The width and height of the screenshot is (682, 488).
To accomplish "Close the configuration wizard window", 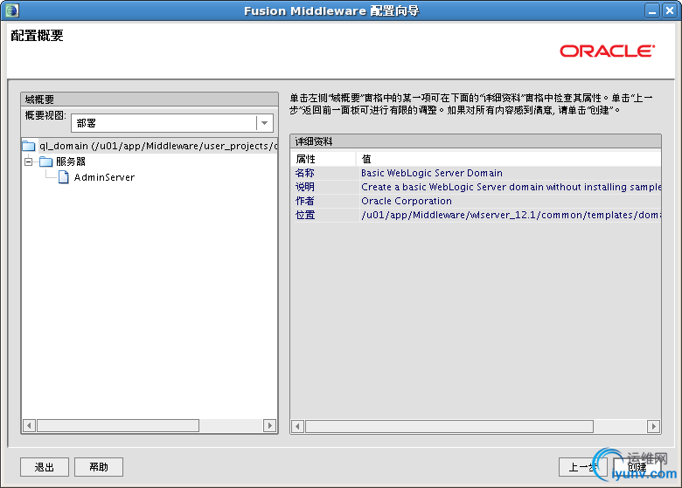I will click(670, 10).
